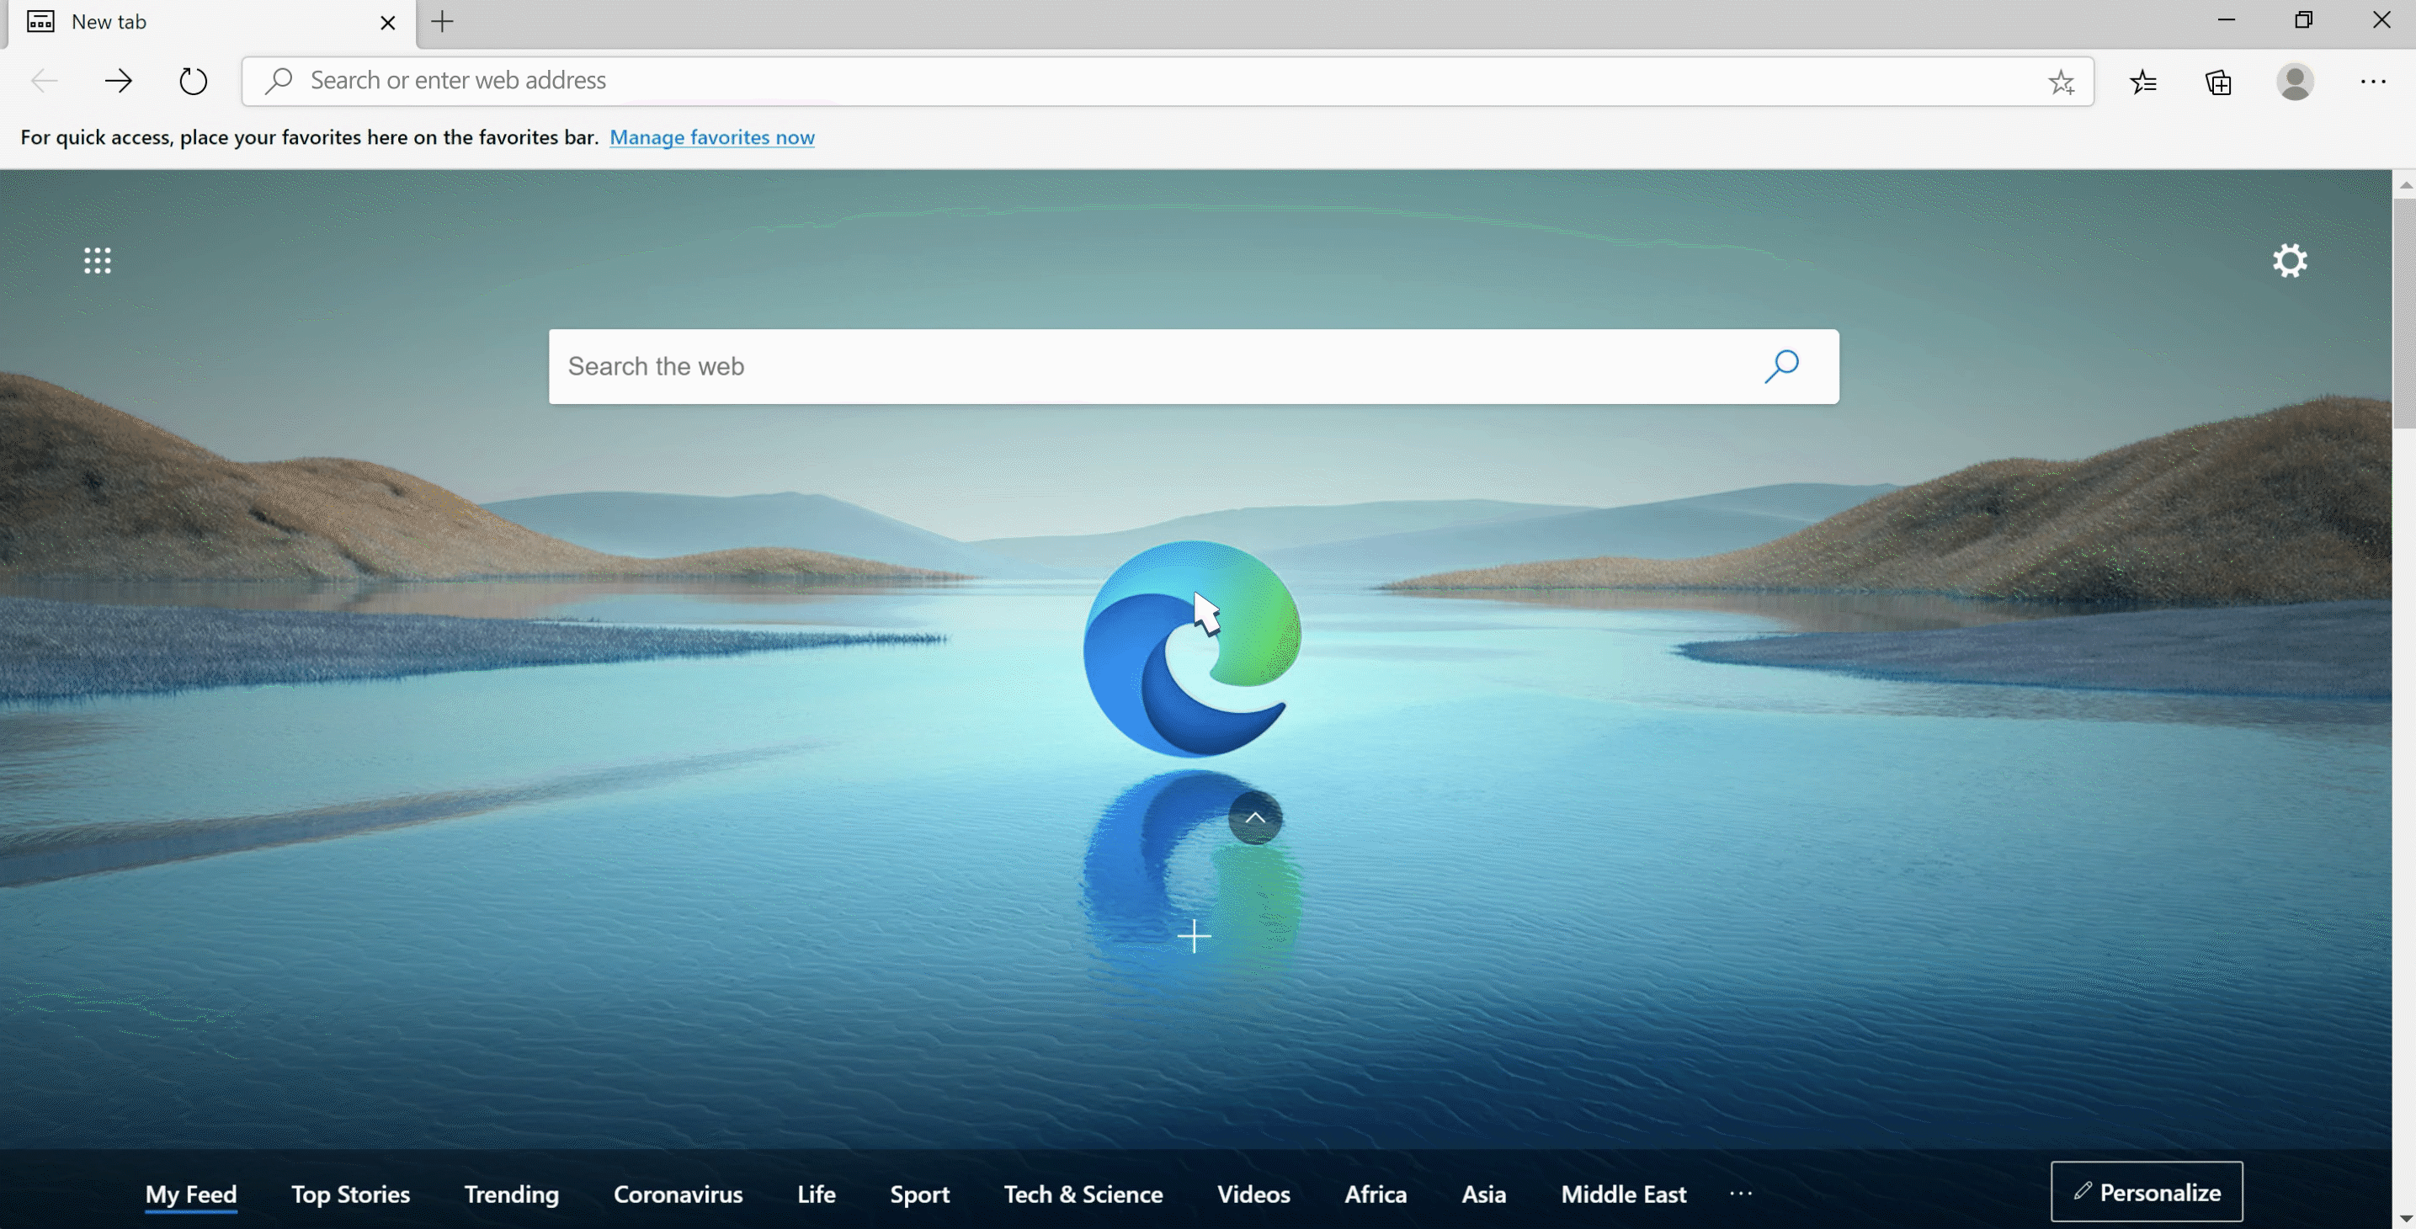2416x1229 pixels.
Task: Open the Sport feed tab
Action: (x=919, y=1194)
